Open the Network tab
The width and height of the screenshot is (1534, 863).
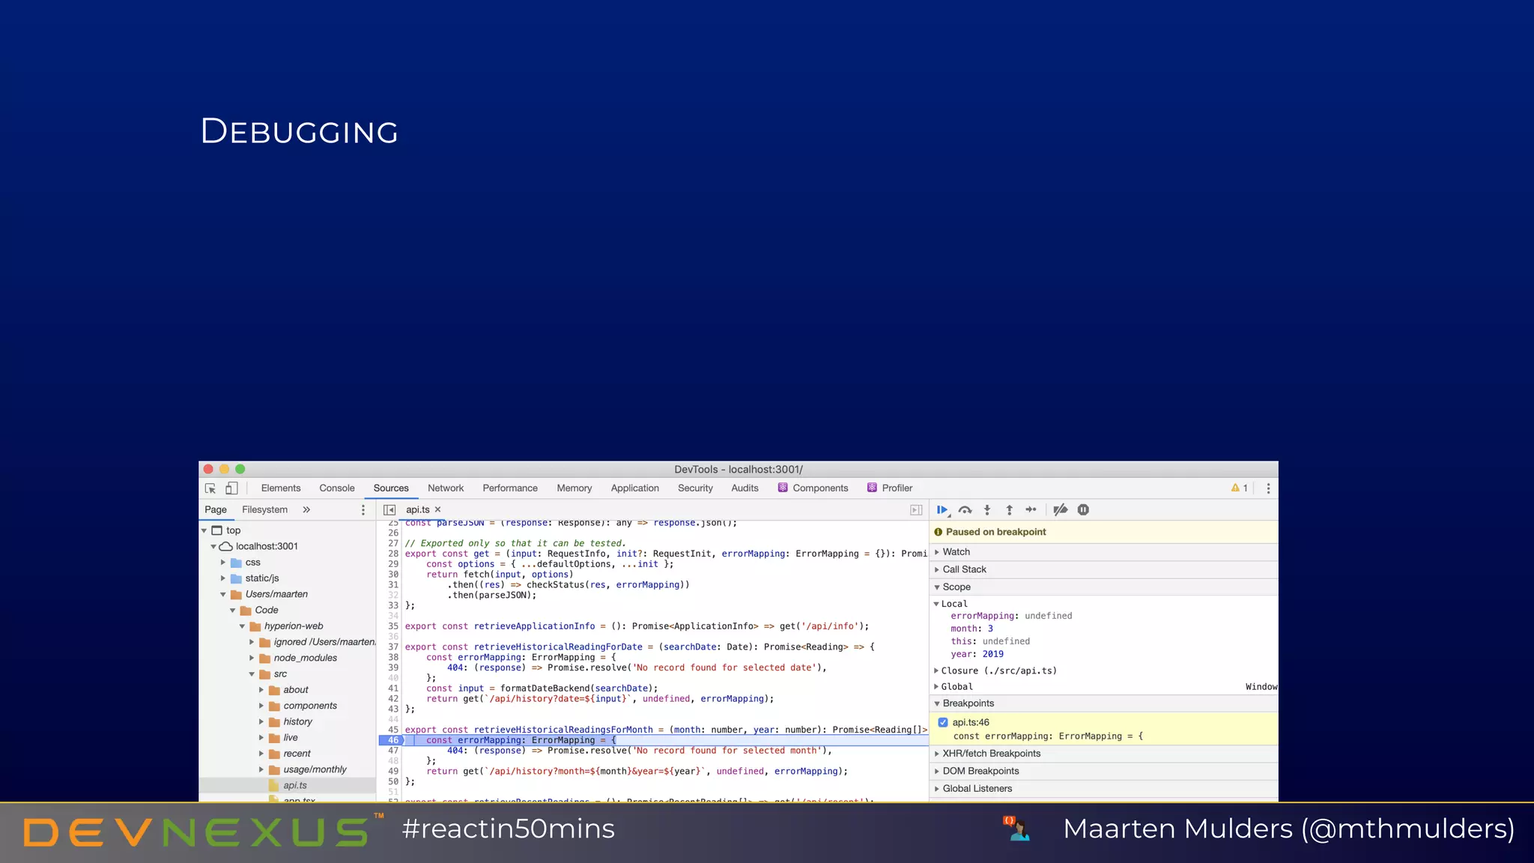(x=446, y=488)
